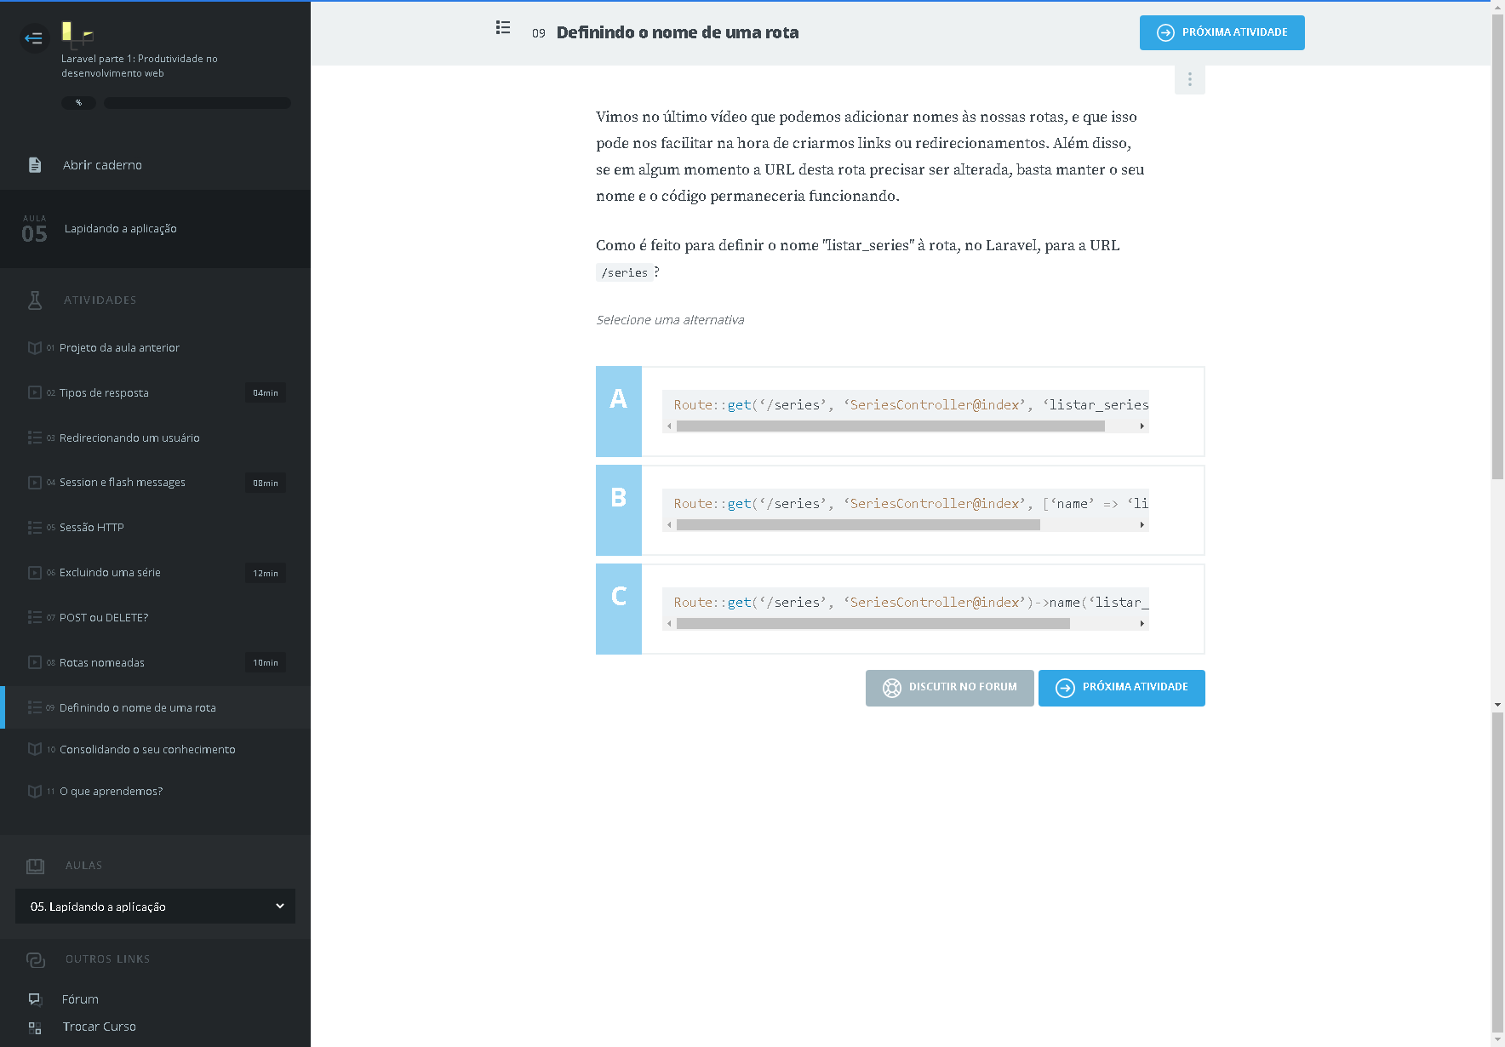Choose answer alternative C
The image size is (1505, 1047).
tap(619, 609)
